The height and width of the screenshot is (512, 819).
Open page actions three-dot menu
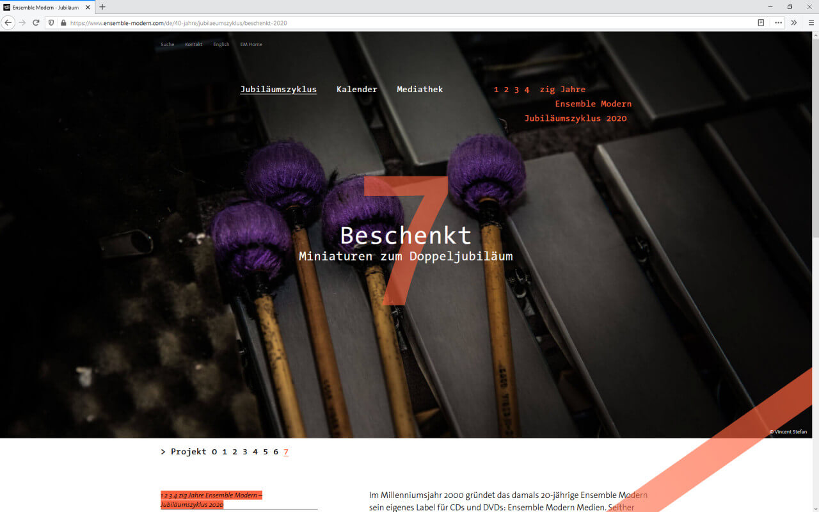coord(778,22)
